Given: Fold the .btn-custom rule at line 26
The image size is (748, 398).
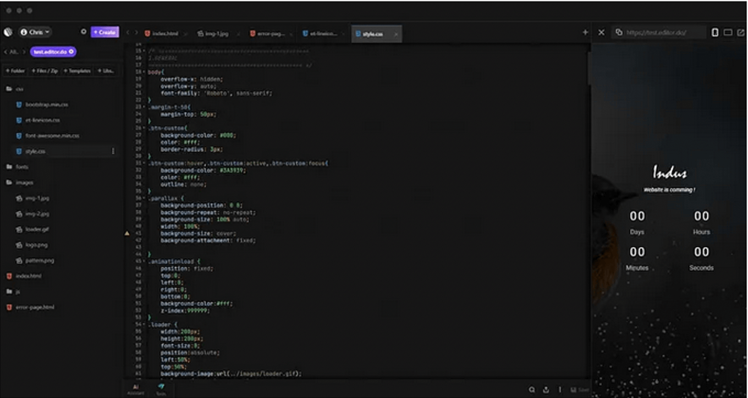Looking at the screenshot, I should tap(145, 128).
